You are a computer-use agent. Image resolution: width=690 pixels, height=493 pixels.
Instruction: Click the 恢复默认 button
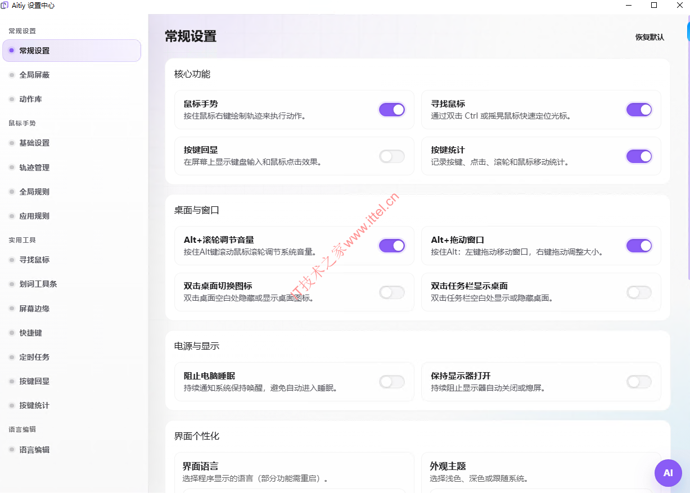pyautogui.click(x=650, y=37)
